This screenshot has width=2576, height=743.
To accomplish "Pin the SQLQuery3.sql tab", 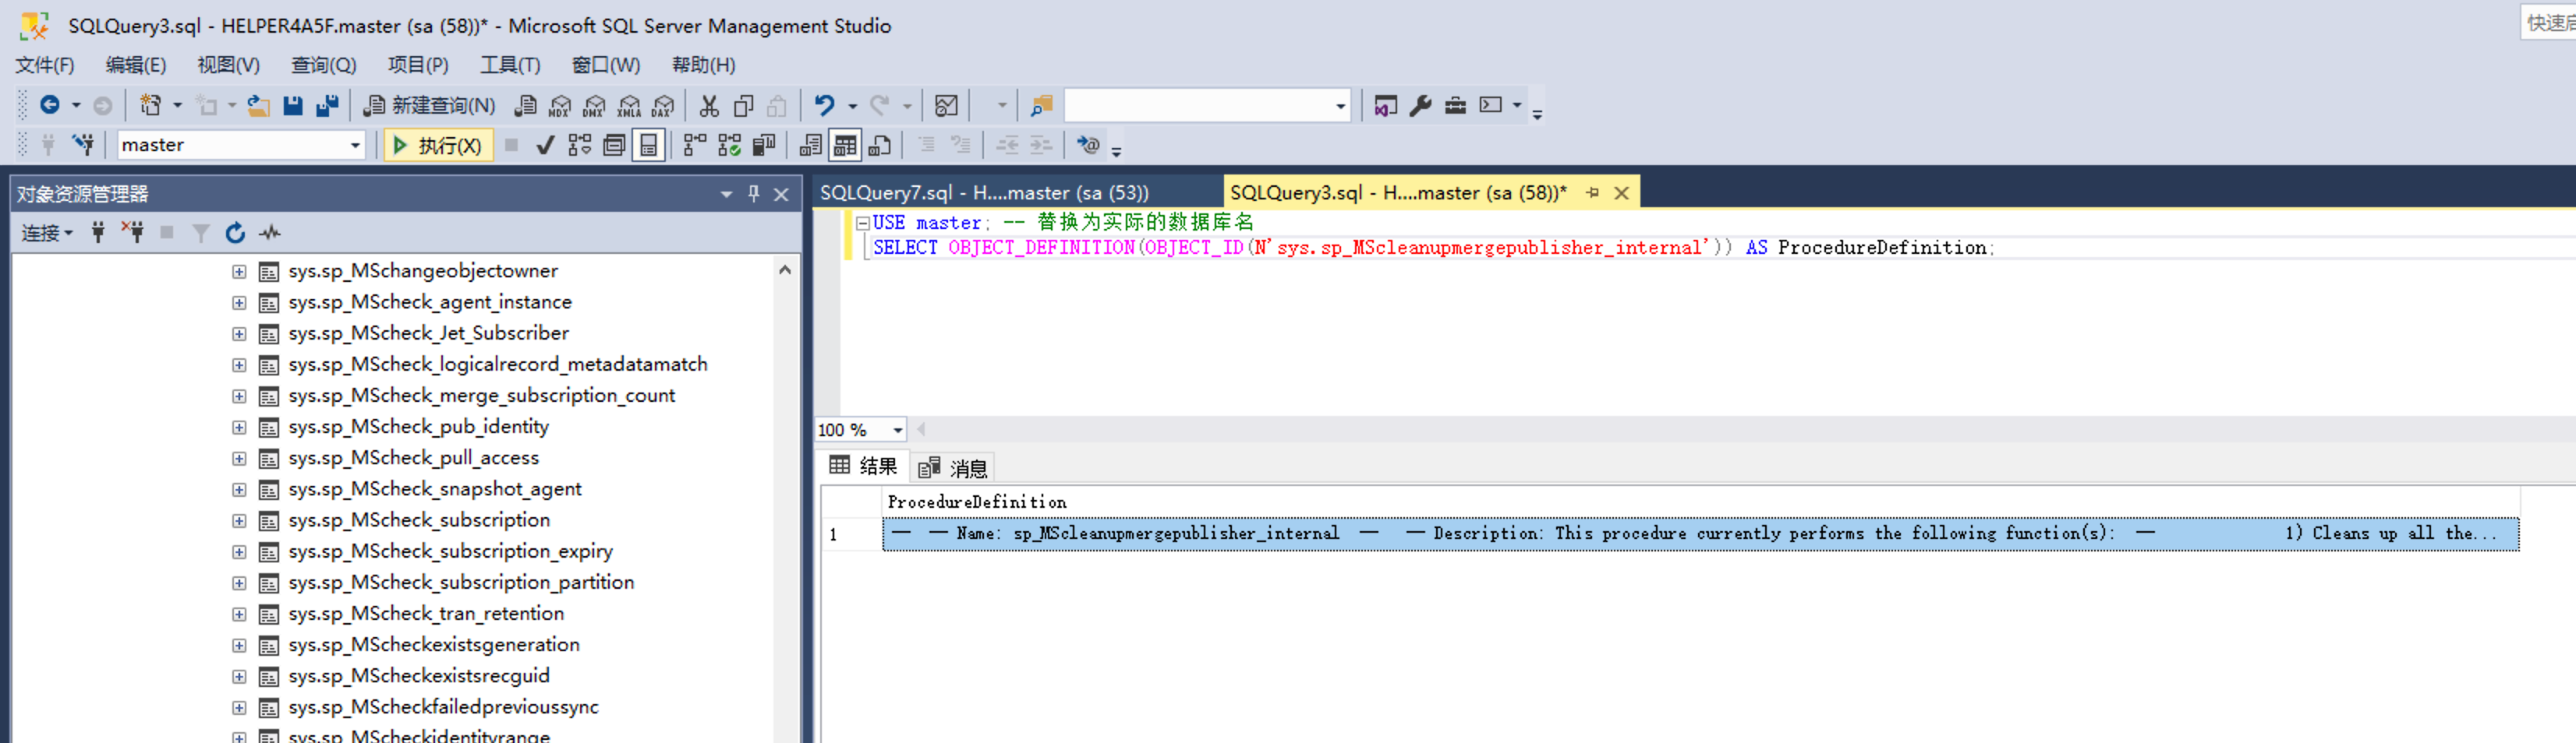I will click(1593, 192).
